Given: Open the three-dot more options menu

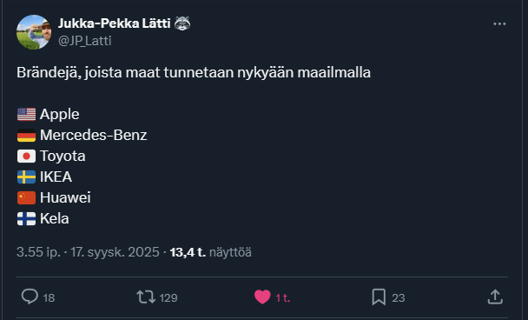Looking at the screenshot, I should (x=499, y=24).
